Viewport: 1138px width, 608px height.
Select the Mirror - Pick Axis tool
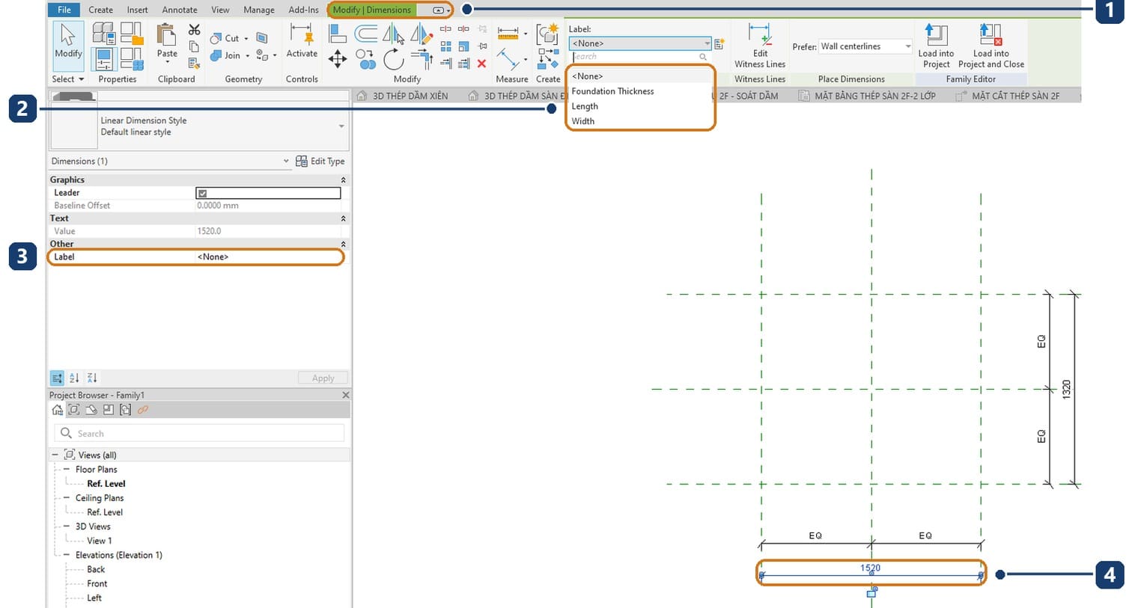(393, 34)
